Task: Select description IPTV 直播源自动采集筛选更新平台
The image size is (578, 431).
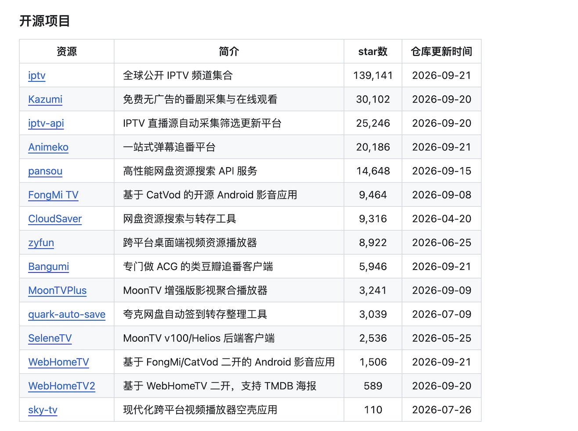Action: 202,123
